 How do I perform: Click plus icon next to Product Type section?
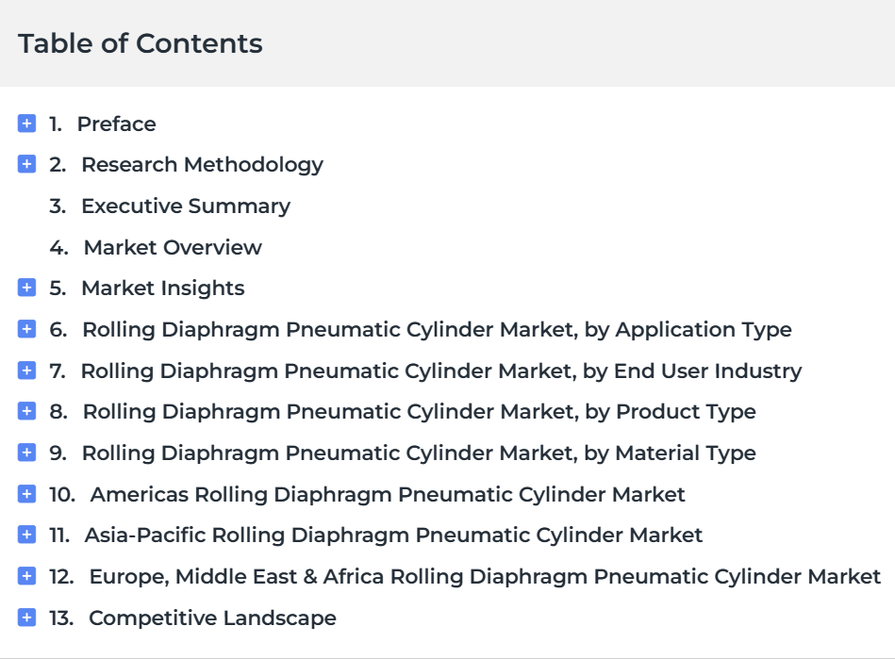coord(26,411)
